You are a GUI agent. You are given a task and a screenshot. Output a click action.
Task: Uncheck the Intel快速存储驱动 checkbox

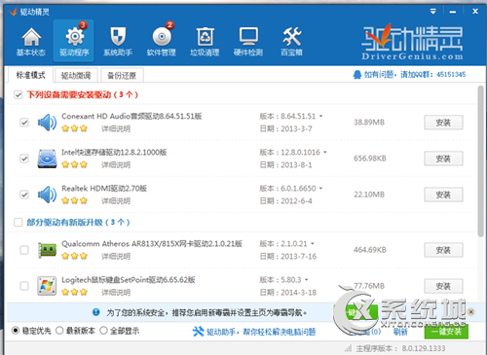24,159
